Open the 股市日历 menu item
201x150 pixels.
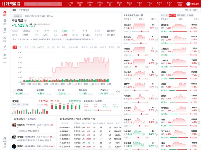pyautogui.click(x=159, y=4)
